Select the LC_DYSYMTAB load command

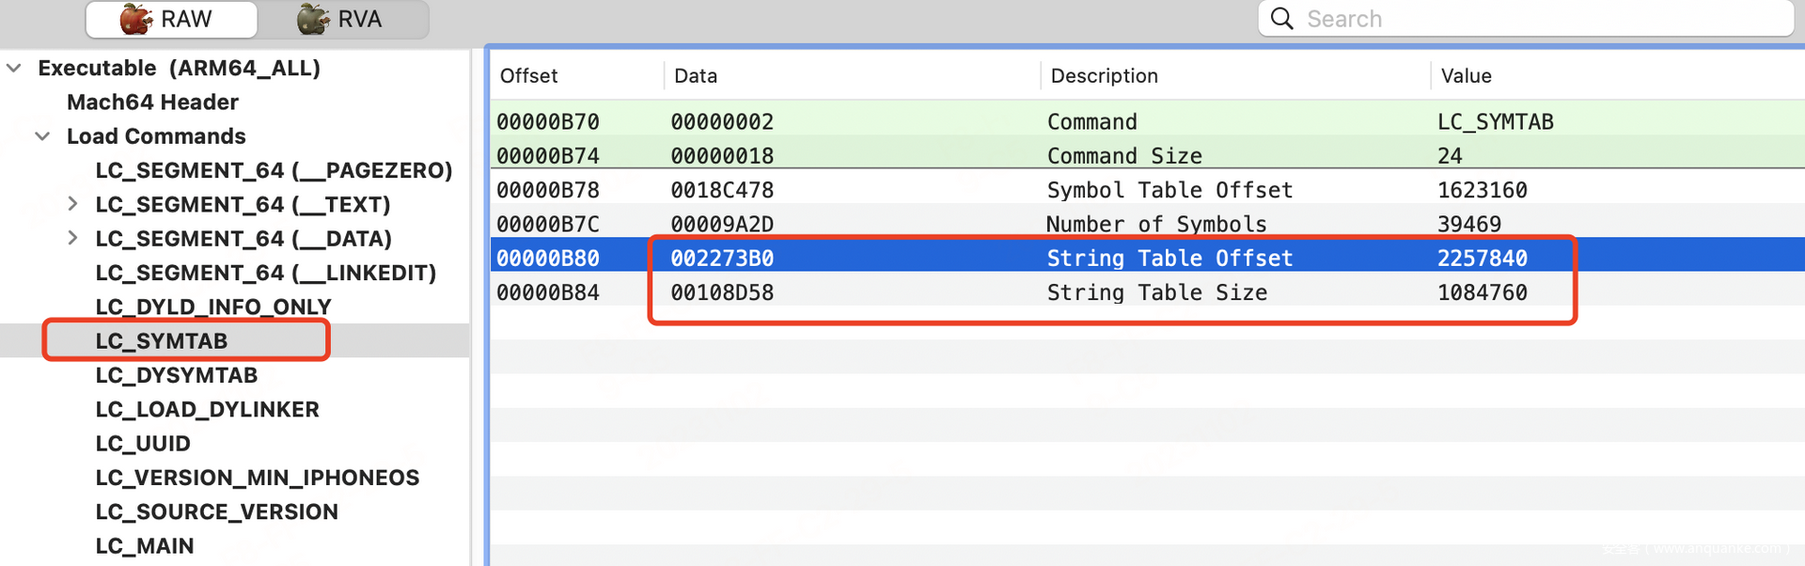[x=176, y=375]
